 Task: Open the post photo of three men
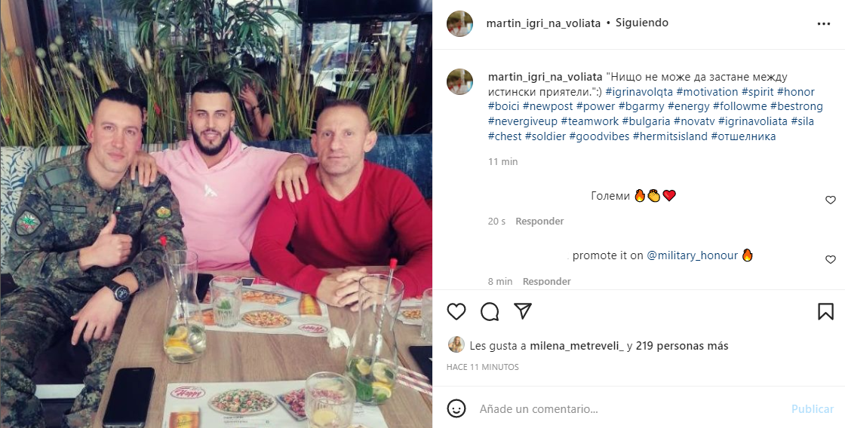(216, 214)
